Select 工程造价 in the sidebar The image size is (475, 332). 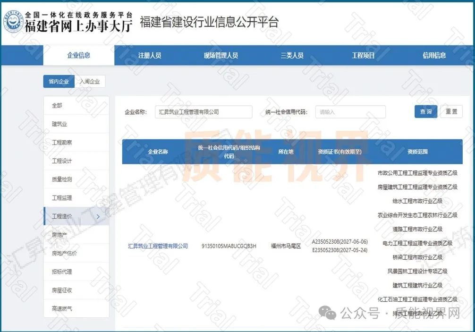(x=76, y=216)
